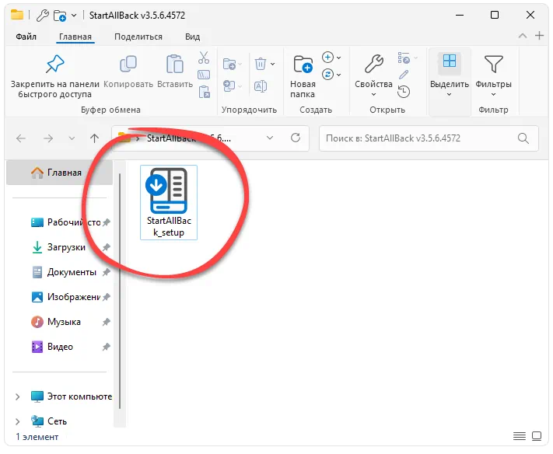Open the delete options dropdown arrow

pos(273,65)
